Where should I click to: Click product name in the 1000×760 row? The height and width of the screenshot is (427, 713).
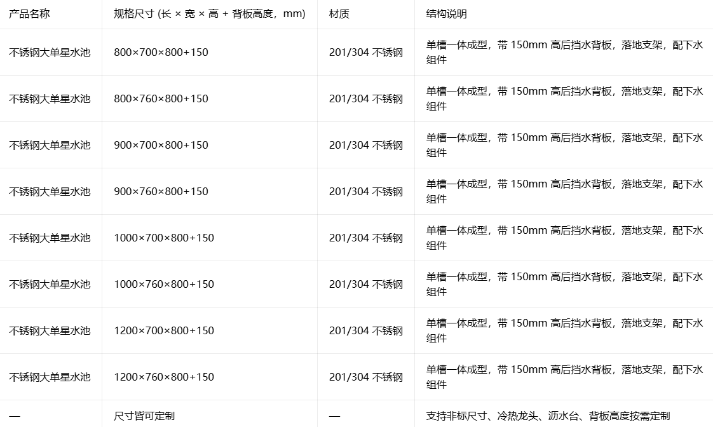click(50, 284)
